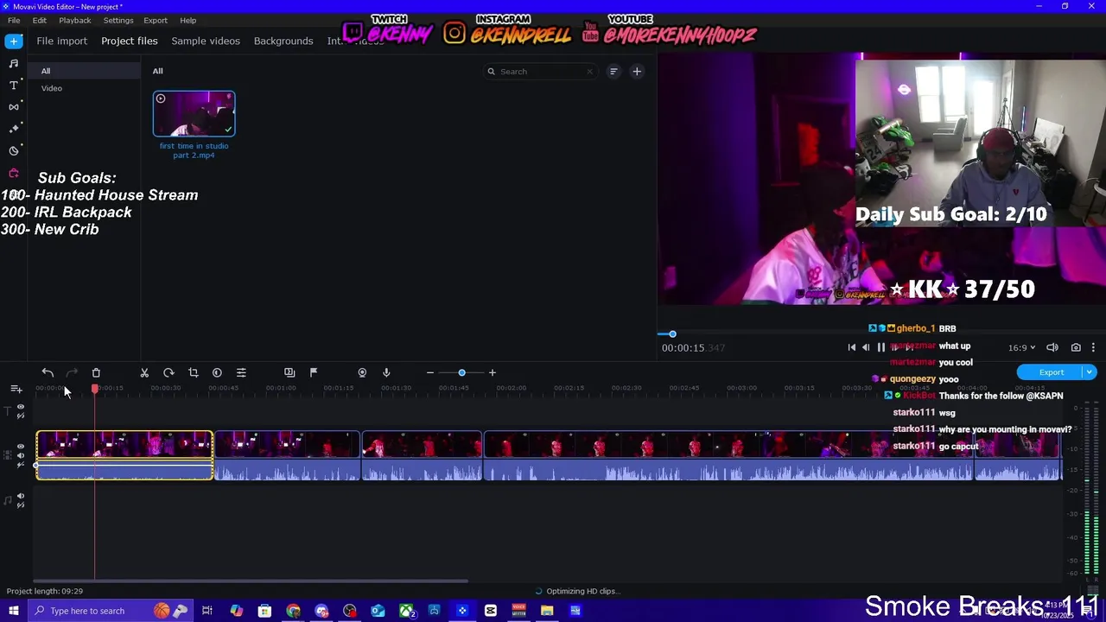The height and width of the screenshot is (622, 1106).
Task: Add a marker with the flag icon
Action: click(314, 372)
